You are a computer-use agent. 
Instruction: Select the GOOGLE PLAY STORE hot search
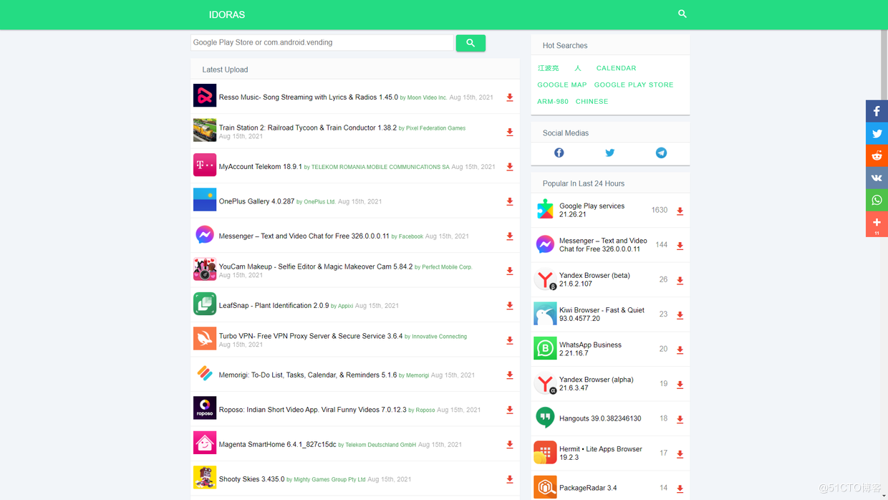[x=634, y=85]
